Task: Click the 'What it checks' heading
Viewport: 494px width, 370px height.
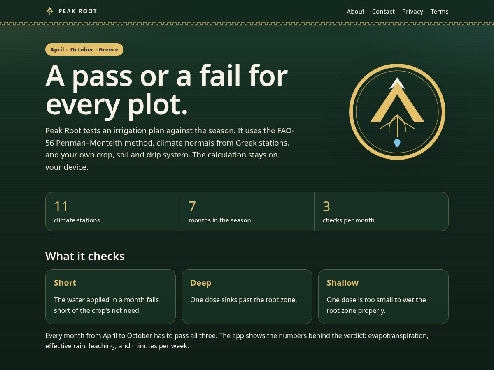Action: click(85, 256)
